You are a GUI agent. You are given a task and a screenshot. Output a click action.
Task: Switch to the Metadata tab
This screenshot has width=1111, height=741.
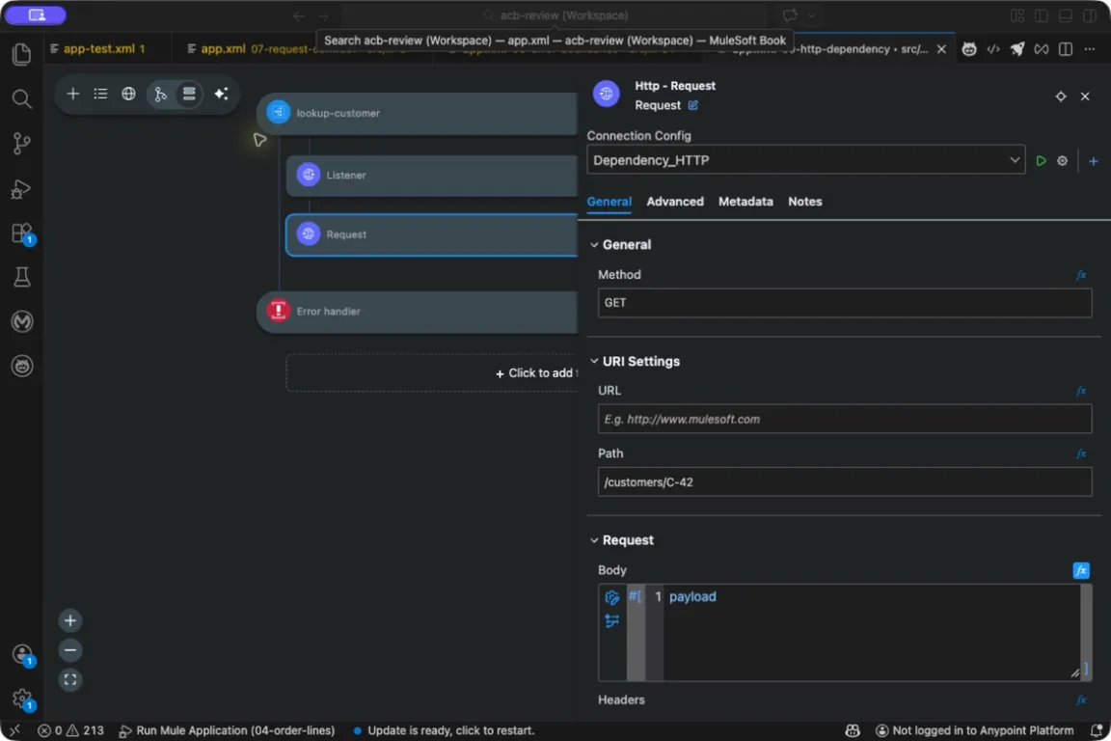745,202
